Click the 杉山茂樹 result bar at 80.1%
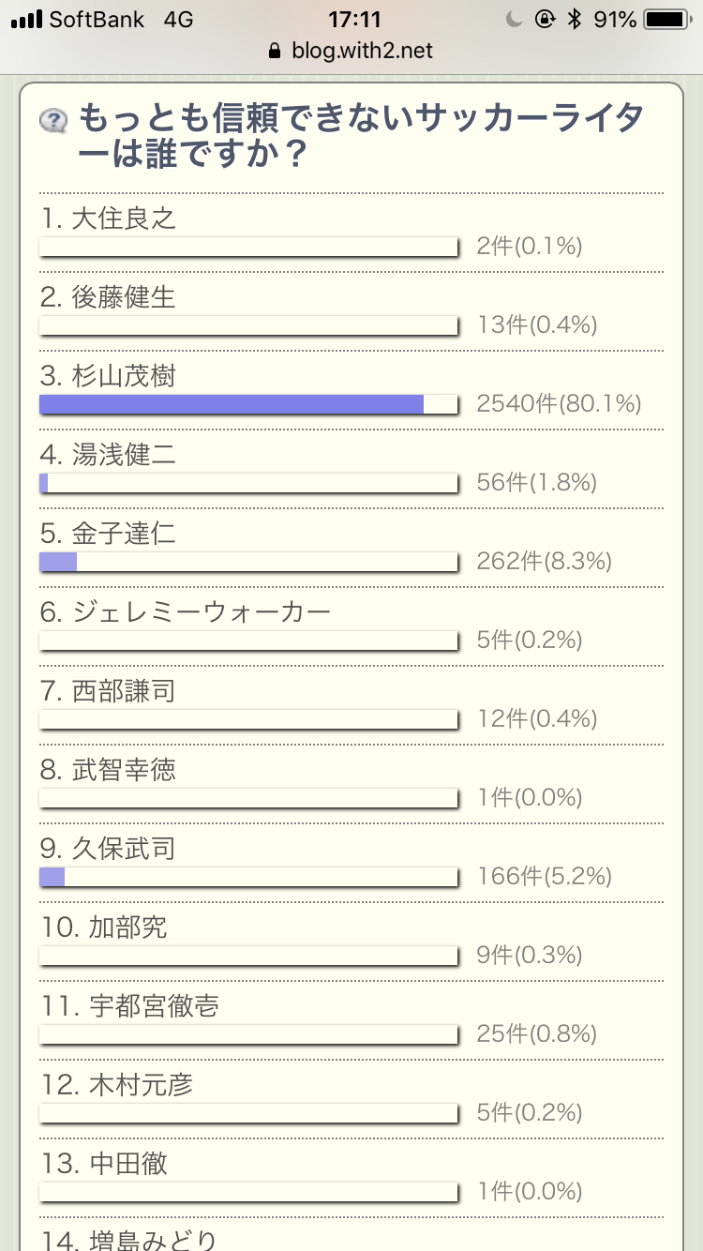Viewport: 703px width, 1251px height. 248,404
